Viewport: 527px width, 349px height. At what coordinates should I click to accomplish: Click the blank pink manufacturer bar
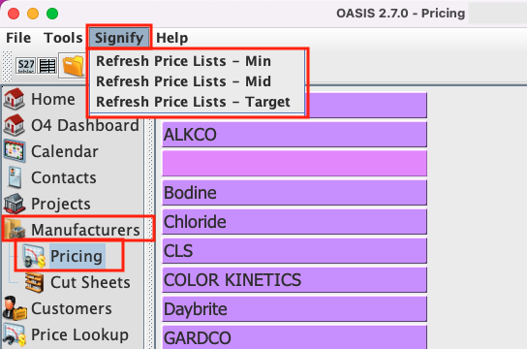coord(294,164)
